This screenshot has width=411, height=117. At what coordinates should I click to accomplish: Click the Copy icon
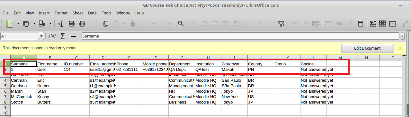click(106, 23)
